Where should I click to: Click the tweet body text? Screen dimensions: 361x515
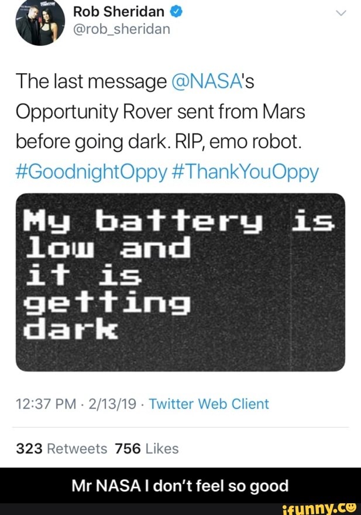pos(158,112)
